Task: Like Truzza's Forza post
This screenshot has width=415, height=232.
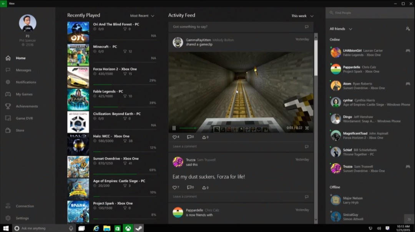Action: coord(176,188)
